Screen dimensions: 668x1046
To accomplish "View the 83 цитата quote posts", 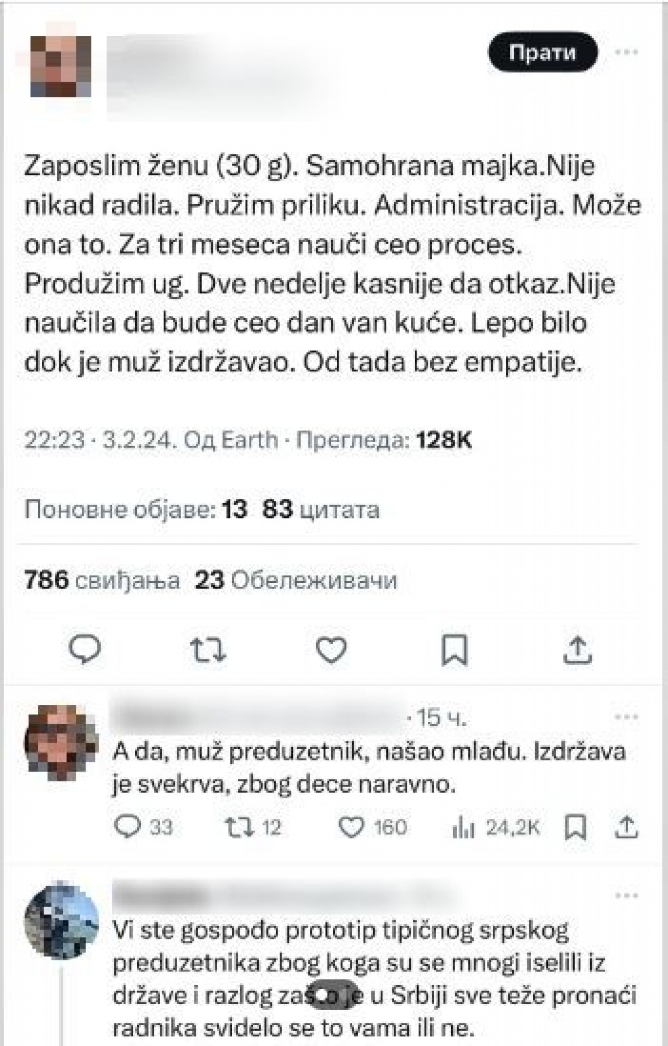I will click(x=319, y=509).
